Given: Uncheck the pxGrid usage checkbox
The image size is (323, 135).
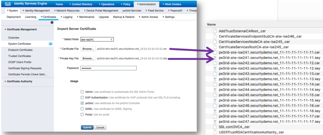Looking at the screenshot, I should (x=82, y=103).
